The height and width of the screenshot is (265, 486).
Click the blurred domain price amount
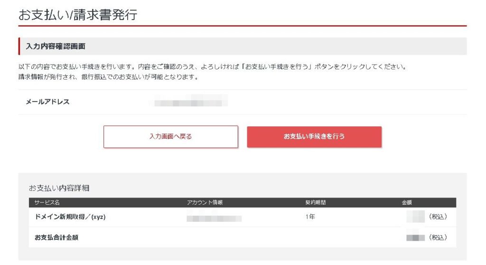415,217
